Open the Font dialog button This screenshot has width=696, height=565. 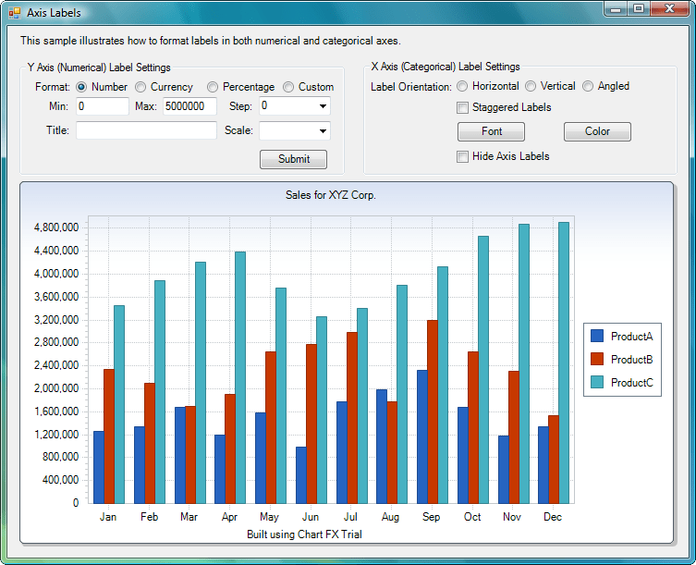(491, 131)
